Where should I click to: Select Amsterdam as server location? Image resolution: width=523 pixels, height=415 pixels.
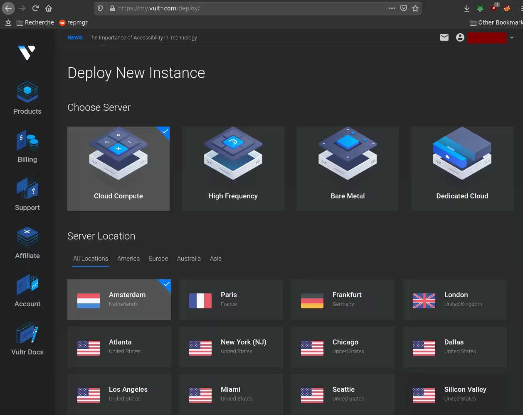(119, 300)
